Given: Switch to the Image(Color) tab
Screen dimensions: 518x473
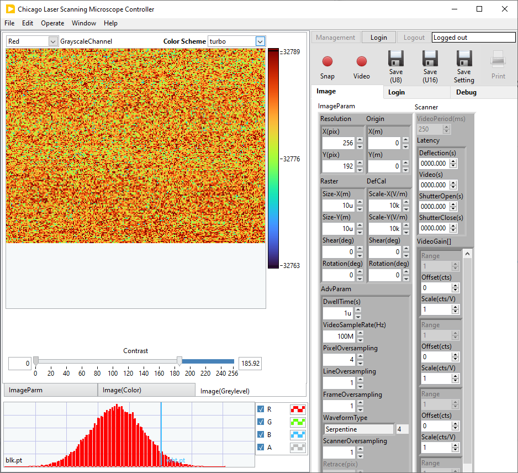Looking at the screenshot, I should click(146, 390).
